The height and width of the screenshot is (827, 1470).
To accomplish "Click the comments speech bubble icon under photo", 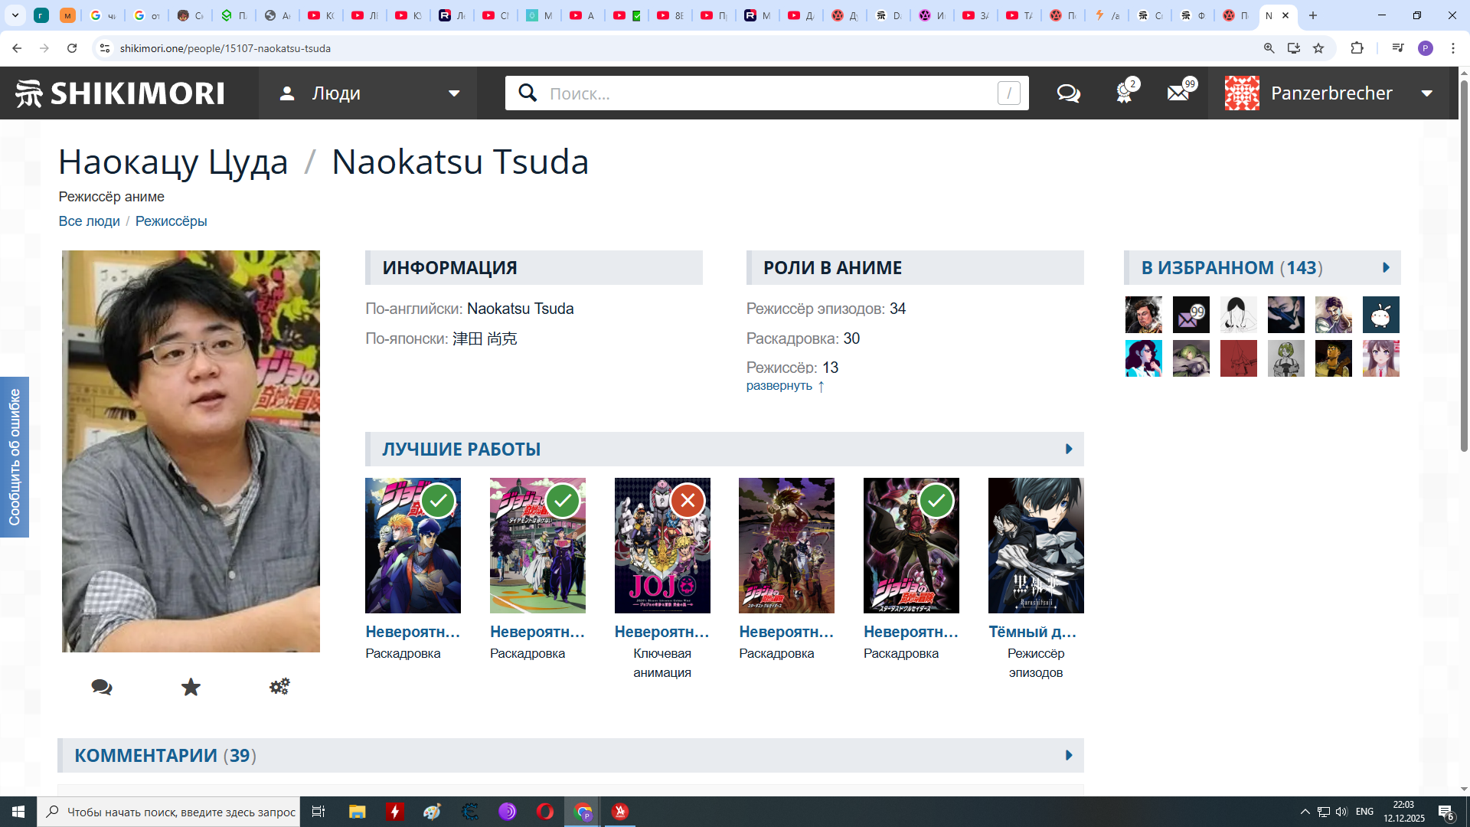I will (x=101, y=687).
